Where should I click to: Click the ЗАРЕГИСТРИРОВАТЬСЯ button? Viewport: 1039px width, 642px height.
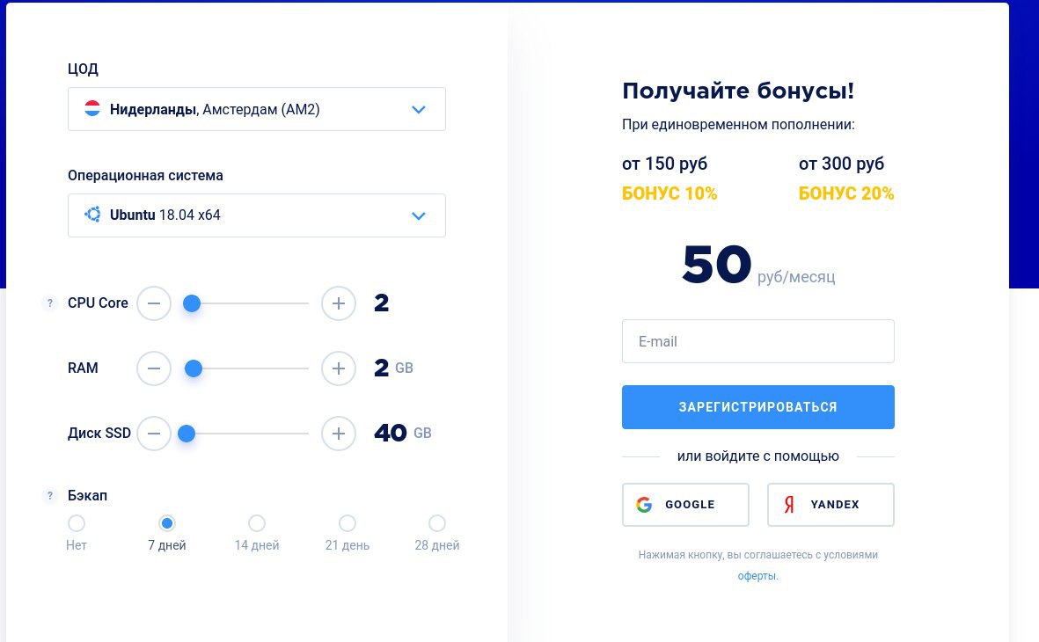coord(758,407)
